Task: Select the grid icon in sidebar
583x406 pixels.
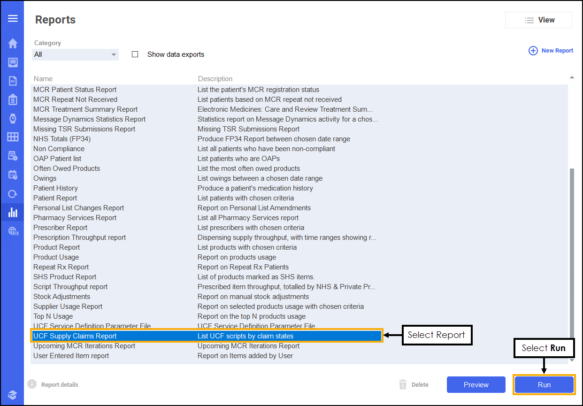Action: [13, 137]
